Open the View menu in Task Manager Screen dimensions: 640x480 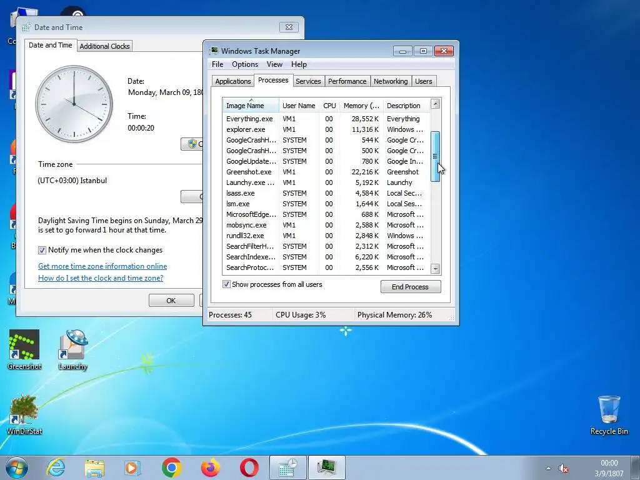pos(274,64)
